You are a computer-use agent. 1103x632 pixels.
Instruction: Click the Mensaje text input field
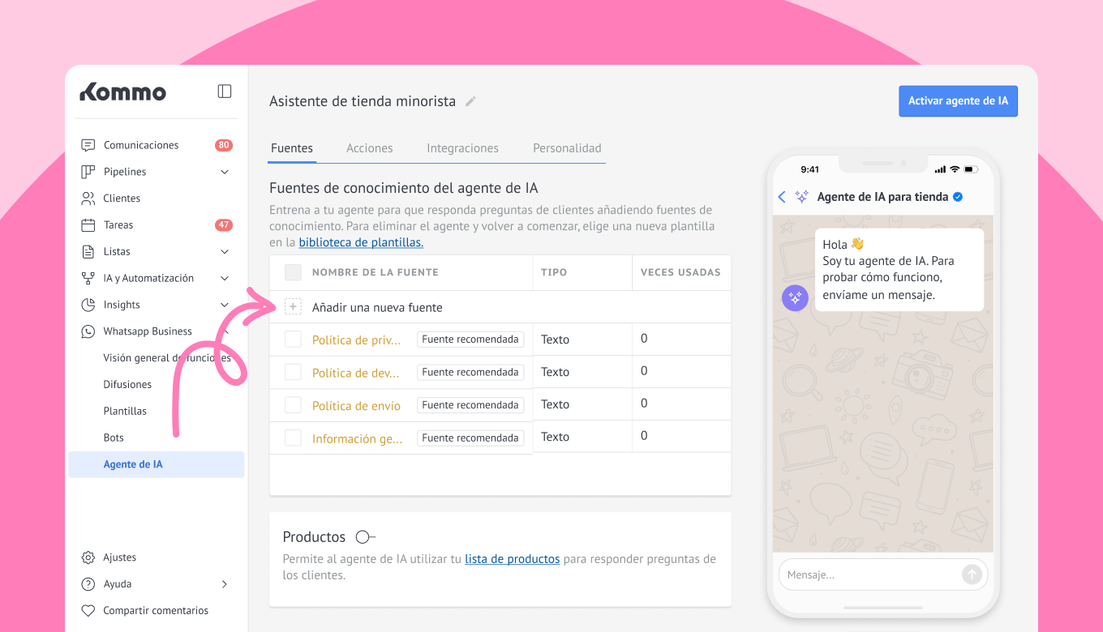point(868,574)
